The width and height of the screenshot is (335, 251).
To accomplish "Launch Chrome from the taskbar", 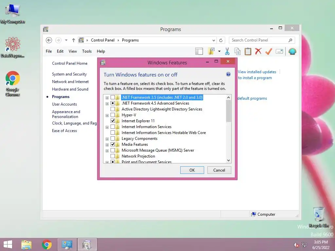I will 47,244.
